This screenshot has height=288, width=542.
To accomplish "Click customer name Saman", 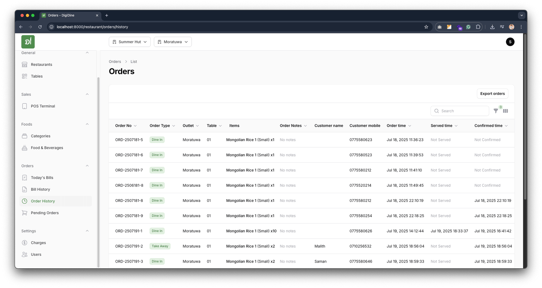I will point(320,262).
